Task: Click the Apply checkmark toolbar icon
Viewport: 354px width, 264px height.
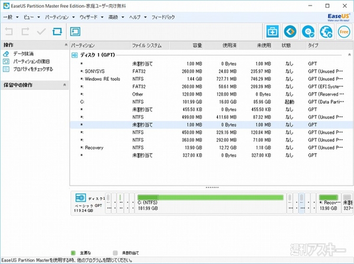Action: pos(41,32)
